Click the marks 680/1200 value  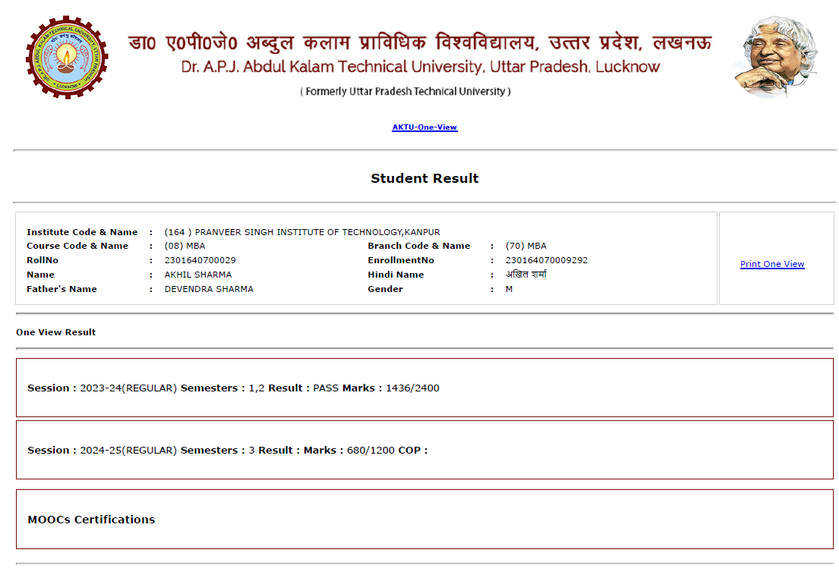coord(371,450)
